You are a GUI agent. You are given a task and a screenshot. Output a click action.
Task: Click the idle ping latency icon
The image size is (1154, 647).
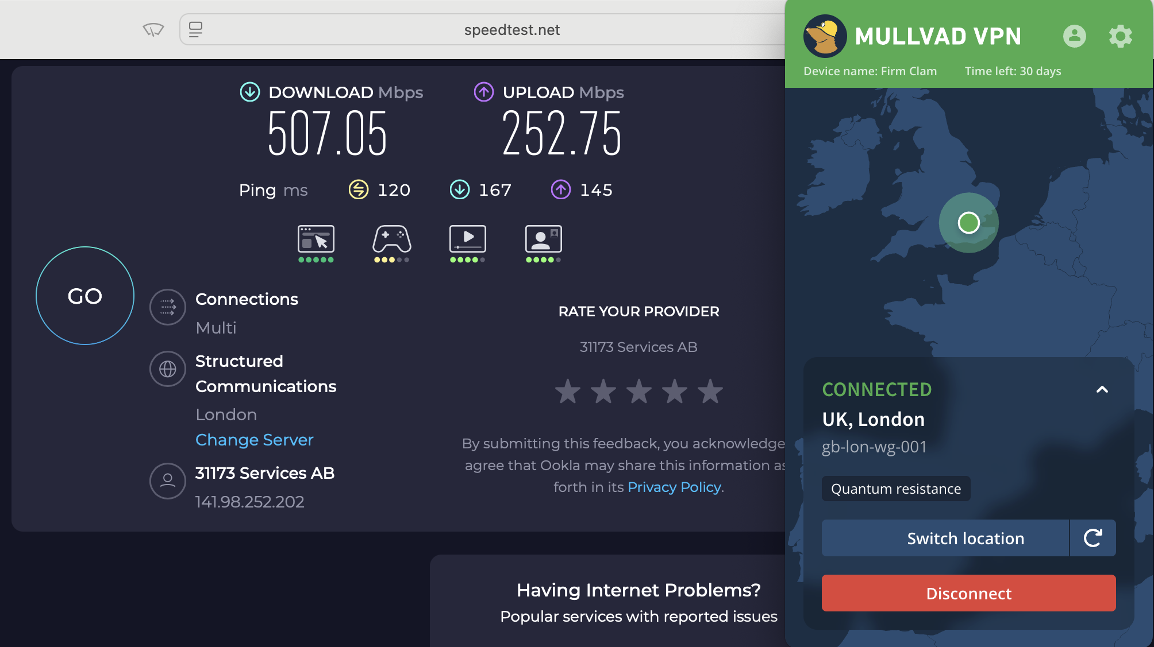(359, 189)
